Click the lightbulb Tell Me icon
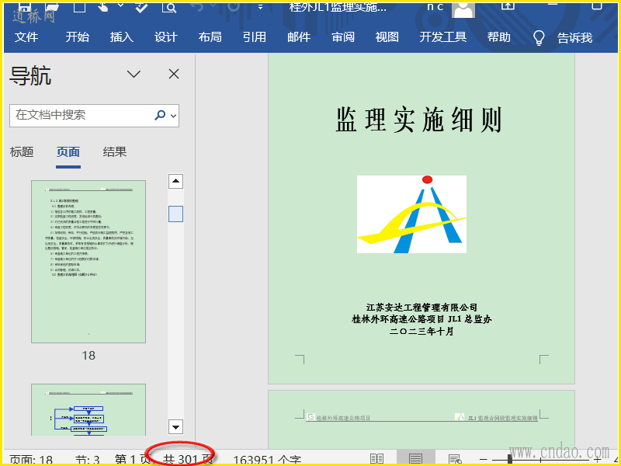This screenshot has width=621, height=466. [539, 38]
